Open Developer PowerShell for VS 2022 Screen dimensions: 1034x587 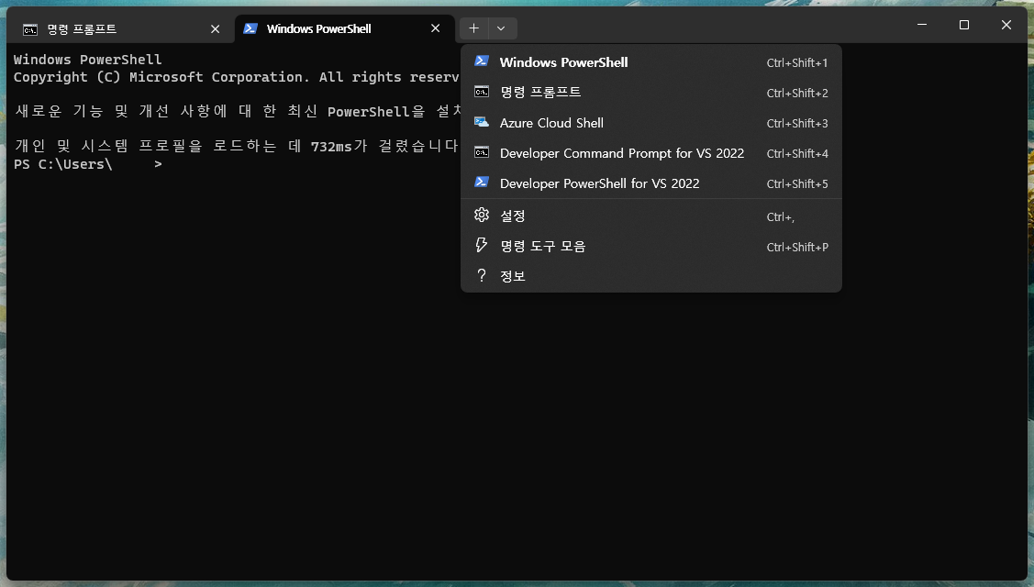click(650, 183)
